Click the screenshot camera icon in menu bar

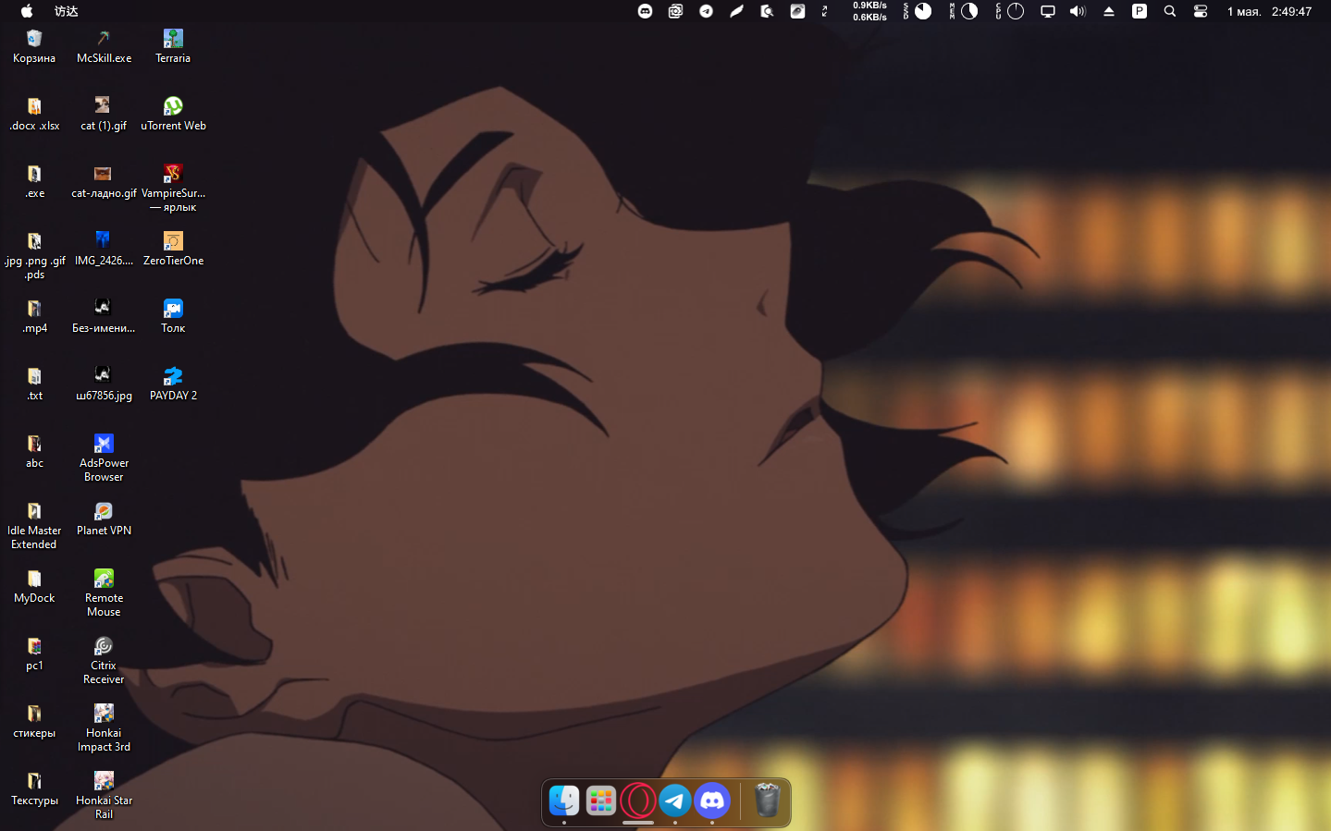675,11
